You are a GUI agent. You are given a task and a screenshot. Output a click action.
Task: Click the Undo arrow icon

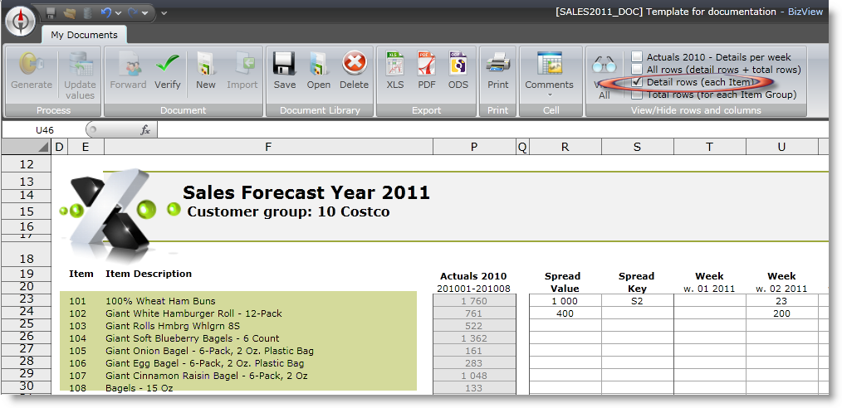pyautogui.click(x=106, y=13)
